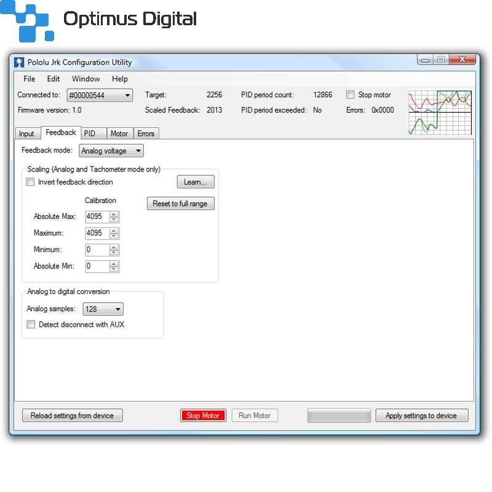
Task: Click the Firmware version: 1.0 label
Action: (x=50, y=110)
